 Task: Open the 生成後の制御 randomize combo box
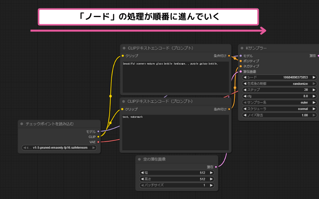tap(280, 84)
